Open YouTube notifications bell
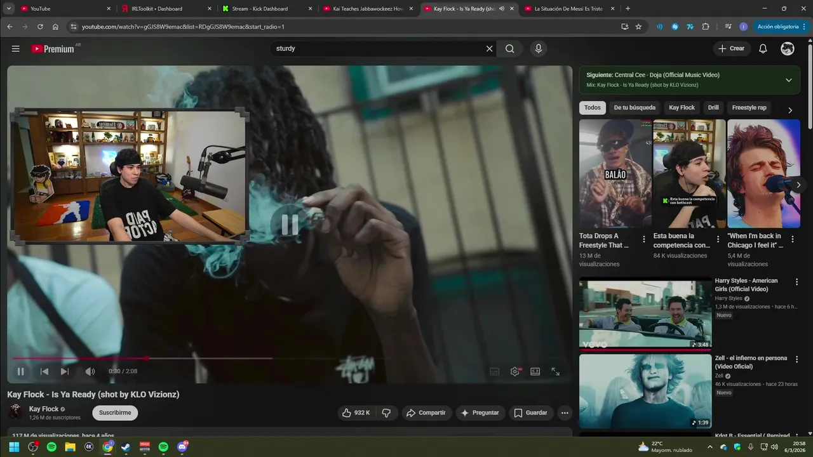The height and width of the screenshot is (457, 813). point(763,49)
